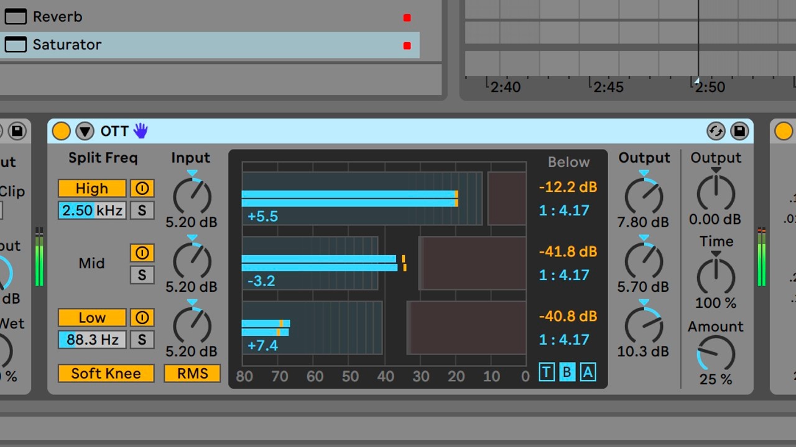Click the 2:40 marker on the timeline
This screenshot has height=447, width=796.
505,87
